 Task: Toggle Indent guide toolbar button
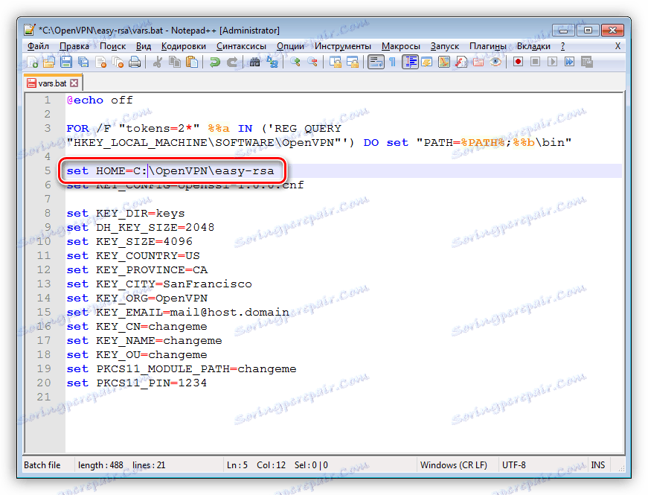(x=410, y=63)
